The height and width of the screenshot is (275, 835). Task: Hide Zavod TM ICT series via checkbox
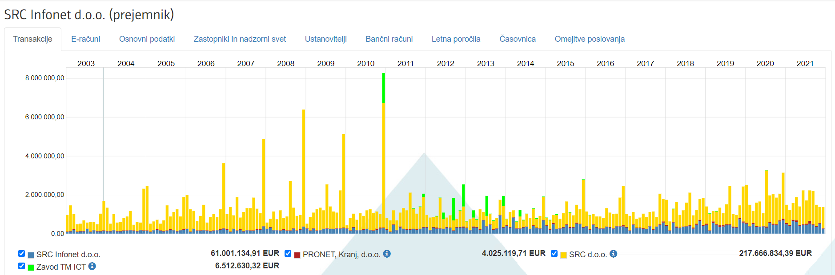(x=21, y=266)
